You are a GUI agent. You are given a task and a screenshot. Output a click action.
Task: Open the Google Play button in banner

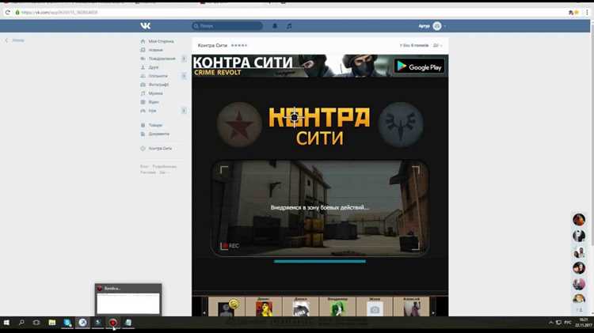(x=419, y=66)
